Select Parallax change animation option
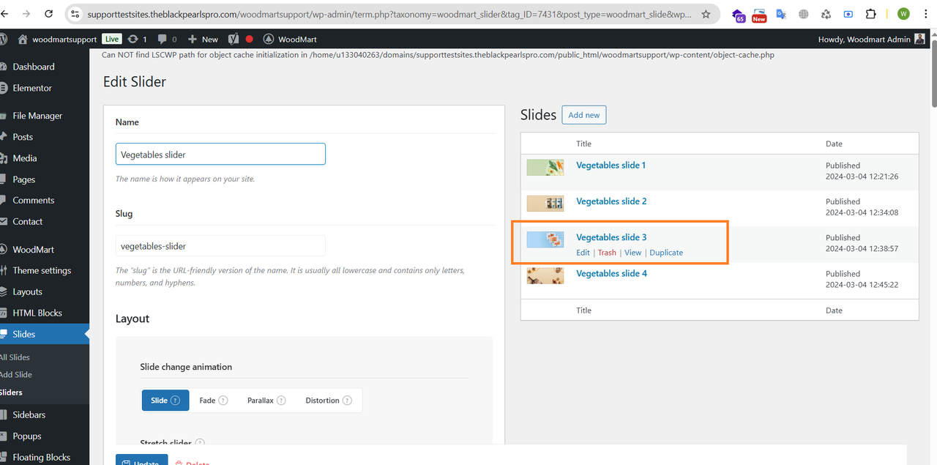This screenshot has height=465, width=937. [266, 401]
